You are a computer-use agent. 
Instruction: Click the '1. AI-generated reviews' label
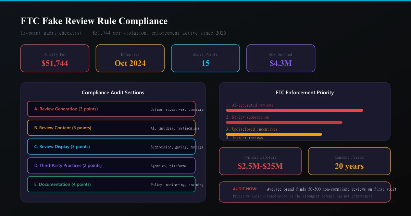tap(250, 105)
